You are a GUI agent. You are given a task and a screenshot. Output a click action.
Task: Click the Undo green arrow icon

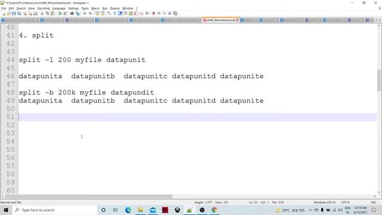[60, 13]
